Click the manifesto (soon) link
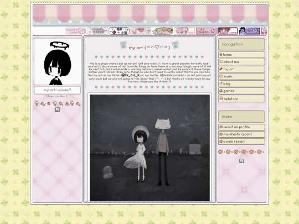Viewport: 299px width, 224px height. pyautogui.click(x=241, y=134)
